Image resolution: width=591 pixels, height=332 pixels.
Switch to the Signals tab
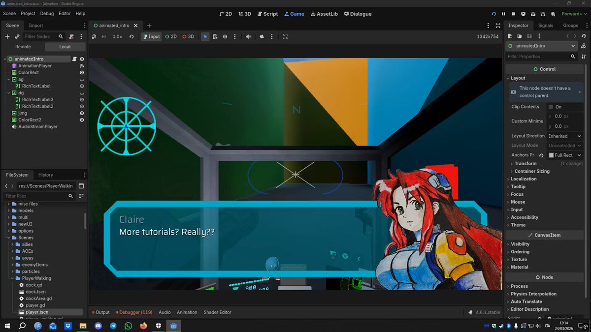[x=546, y=26]
